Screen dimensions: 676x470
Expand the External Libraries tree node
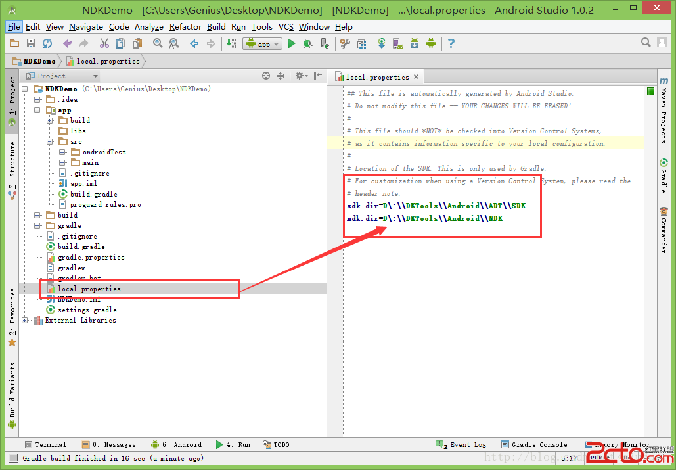tap(25, 321)
